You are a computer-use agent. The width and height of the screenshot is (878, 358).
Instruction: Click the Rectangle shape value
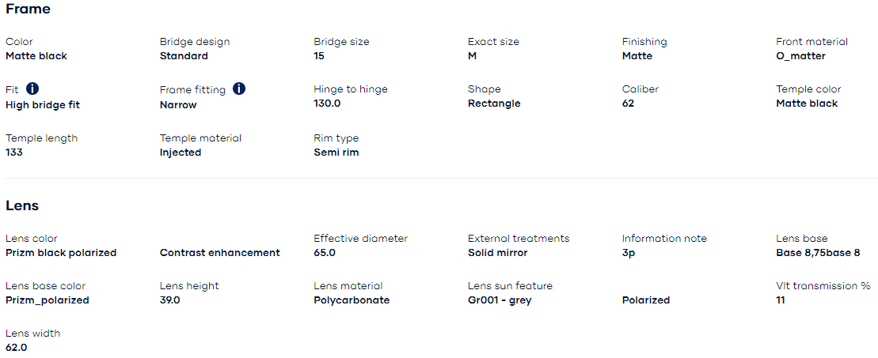[x=494, y=104]
